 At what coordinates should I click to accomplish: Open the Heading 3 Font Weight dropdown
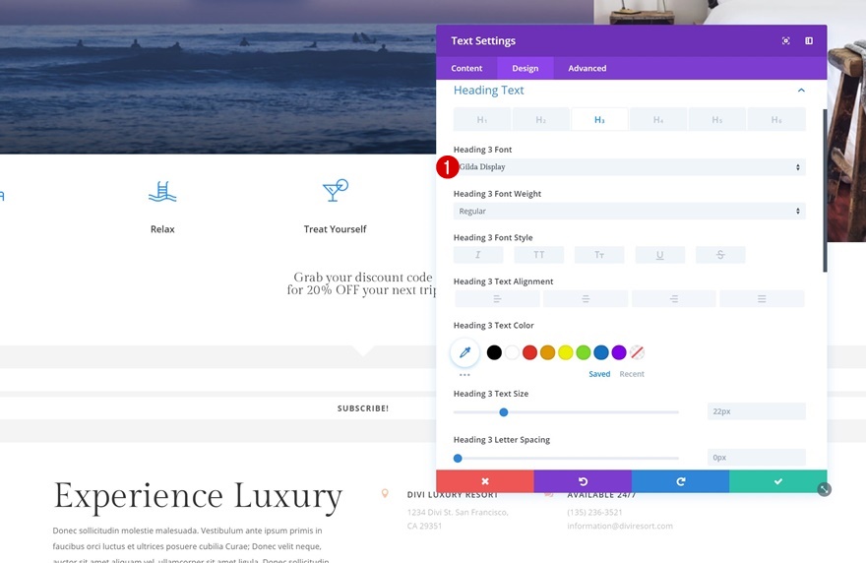click(629, 211)
